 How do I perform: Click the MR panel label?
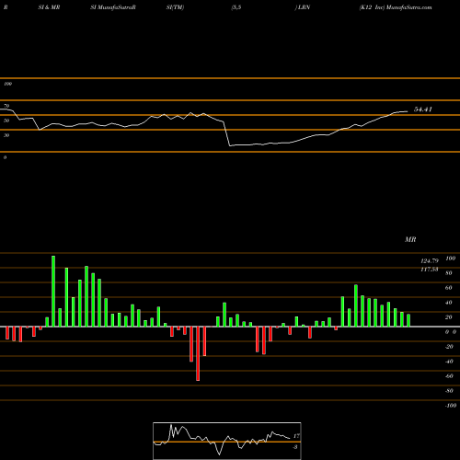(410, 239)
